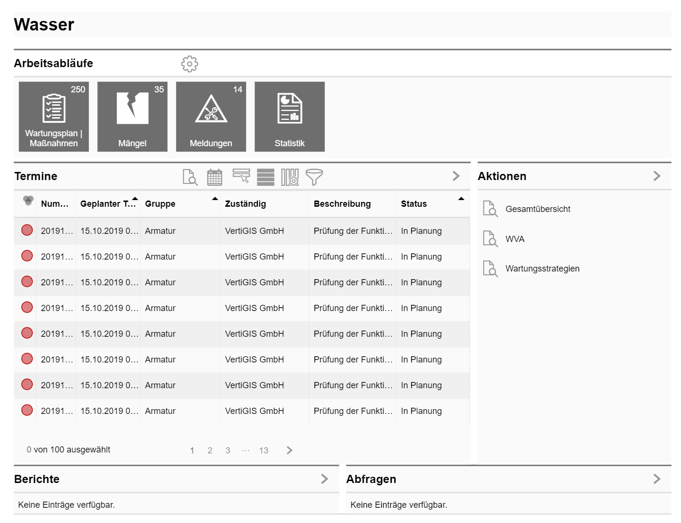The image size is (681, 523).
Task: Open calendar view in Termine toolbar
Action: click(x=214, y=177)
